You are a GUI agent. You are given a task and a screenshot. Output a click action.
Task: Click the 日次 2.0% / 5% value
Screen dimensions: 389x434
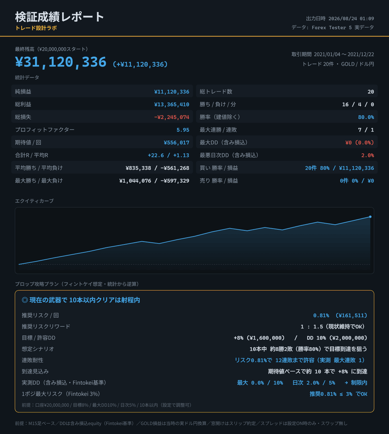(314, 383)
